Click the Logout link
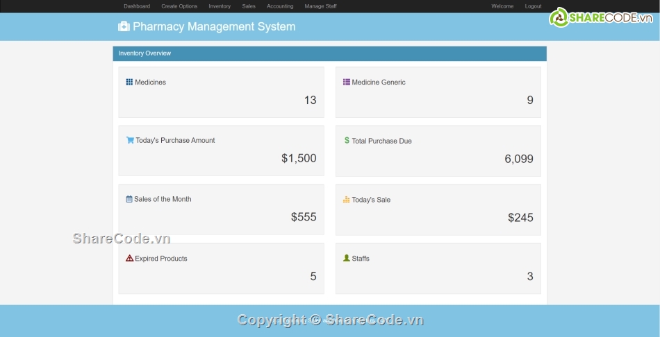The image size is (660, 337). coord(533,6)
